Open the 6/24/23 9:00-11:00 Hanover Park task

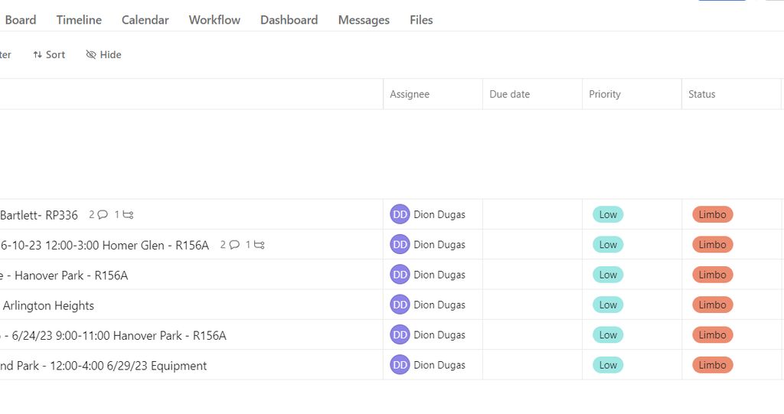tap(113, 335)
